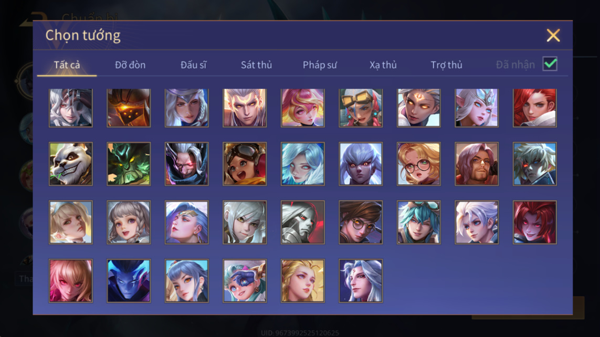Screen dimensions: 600x337
Task: Choose the braided gray-haired girl hero
Action: click(x=129, y=222)
